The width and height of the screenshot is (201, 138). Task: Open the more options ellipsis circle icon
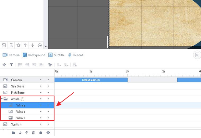tap(40, 45)
